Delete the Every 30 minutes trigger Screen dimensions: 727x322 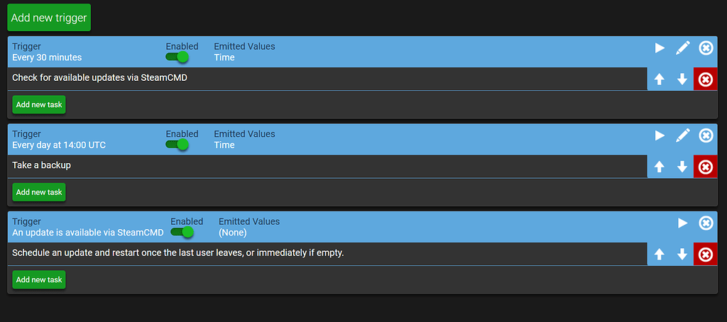[x=706, y=48]
